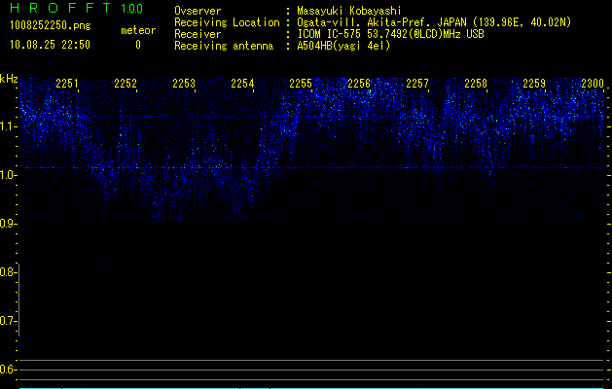
Task: Click the 2252 time marker
Action: (126, 84)
